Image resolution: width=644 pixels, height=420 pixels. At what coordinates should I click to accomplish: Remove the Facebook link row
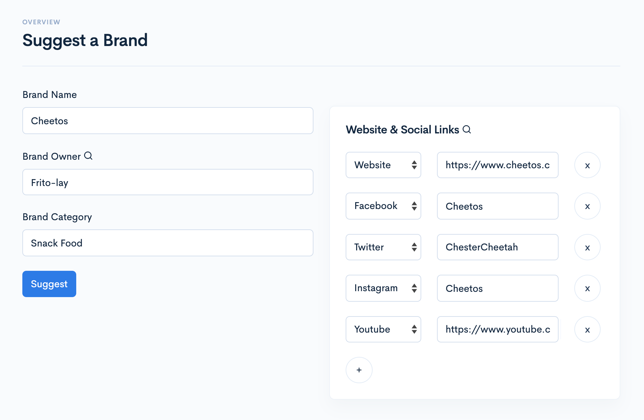587,206
